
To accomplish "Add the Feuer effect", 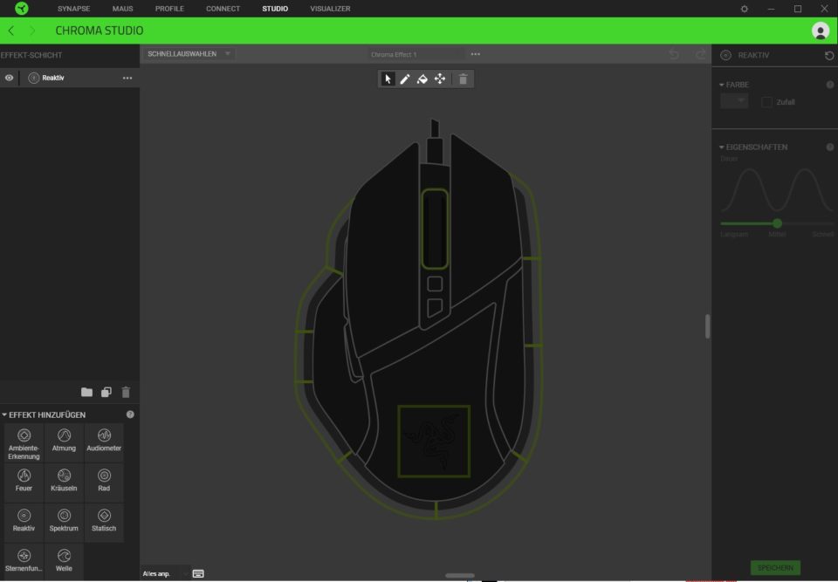I will click(24, 480).
